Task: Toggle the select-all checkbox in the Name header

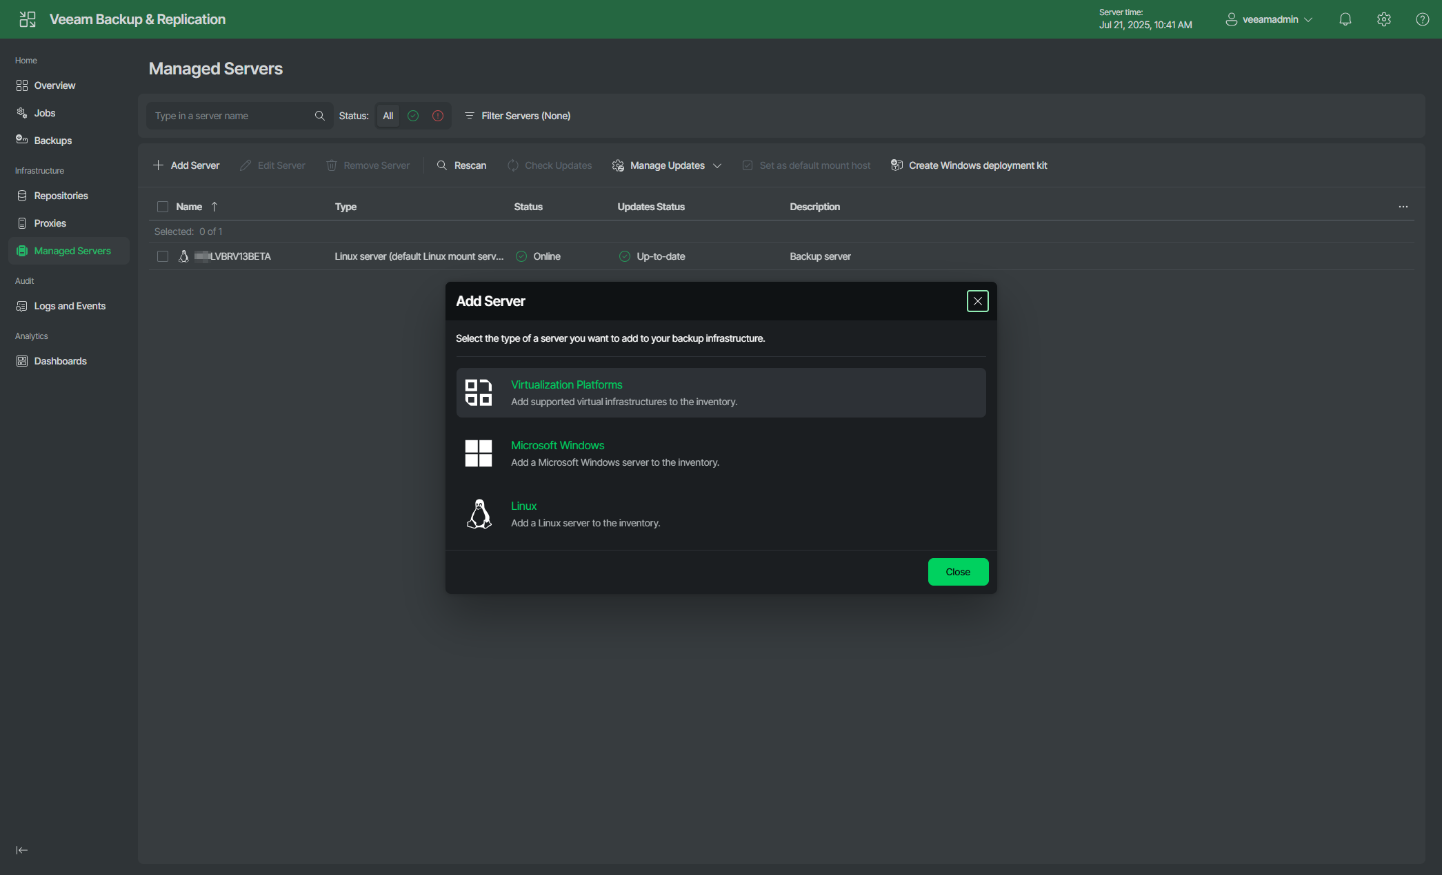Action: [x=163, y=207]
